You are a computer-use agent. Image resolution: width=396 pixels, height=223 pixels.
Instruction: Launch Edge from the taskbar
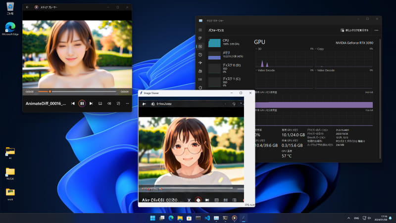tap(171, 218)
